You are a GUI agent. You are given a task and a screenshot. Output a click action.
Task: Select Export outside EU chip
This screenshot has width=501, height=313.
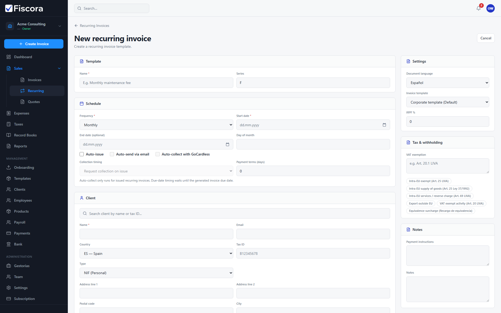pos(421,203)
